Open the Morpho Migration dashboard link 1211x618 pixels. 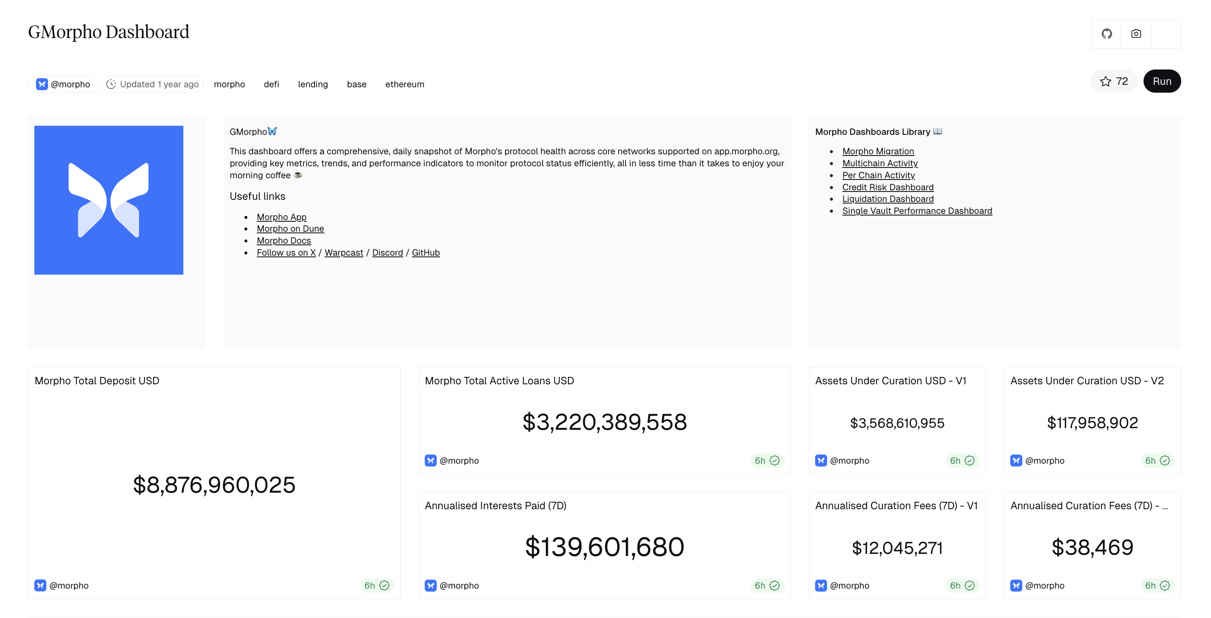coord(878,151)
